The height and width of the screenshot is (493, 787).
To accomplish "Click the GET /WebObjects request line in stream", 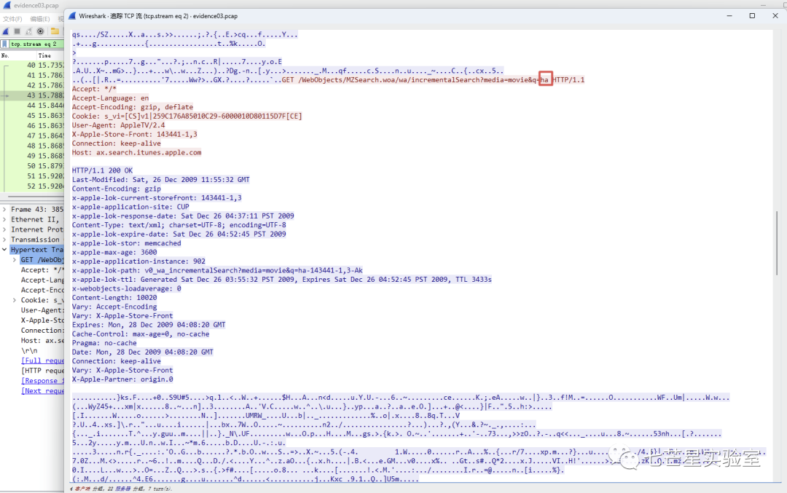I will tap(433, 80).
